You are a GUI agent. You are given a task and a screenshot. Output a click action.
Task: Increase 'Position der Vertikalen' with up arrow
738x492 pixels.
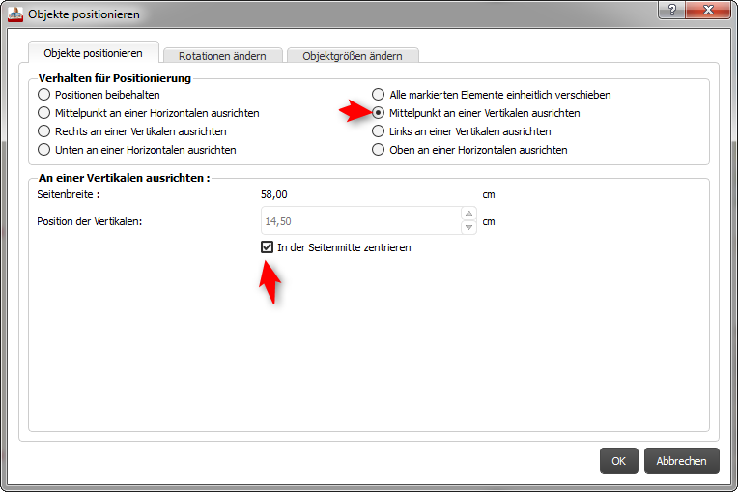468,214
